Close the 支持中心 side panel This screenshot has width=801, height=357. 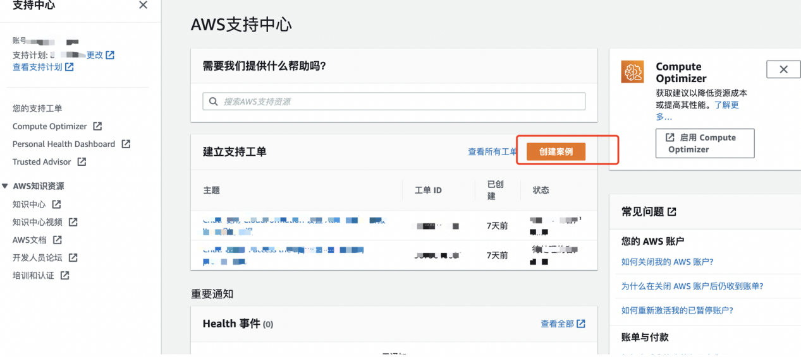click(x=143, y=5)
